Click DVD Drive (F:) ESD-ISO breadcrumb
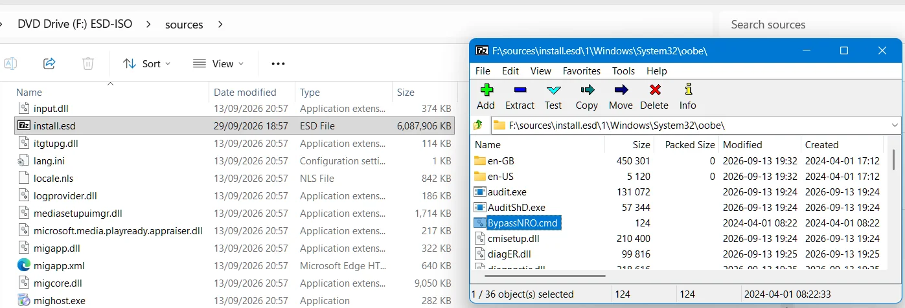The height and width of the screenshot is (308, 905). tap(74, 24)
